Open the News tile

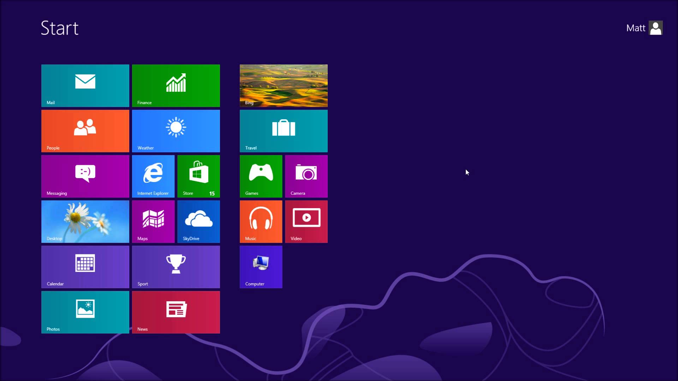click(176, 312)
